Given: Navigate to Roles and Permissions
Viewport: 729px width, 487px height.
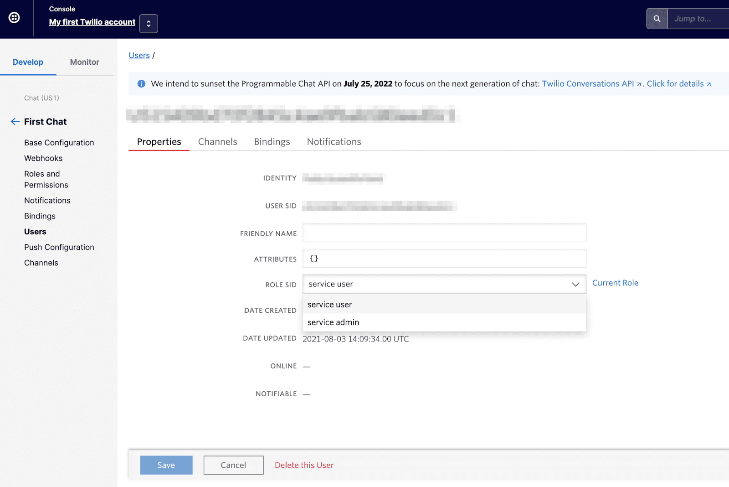Looking at the screenshot, I should 46,179.
